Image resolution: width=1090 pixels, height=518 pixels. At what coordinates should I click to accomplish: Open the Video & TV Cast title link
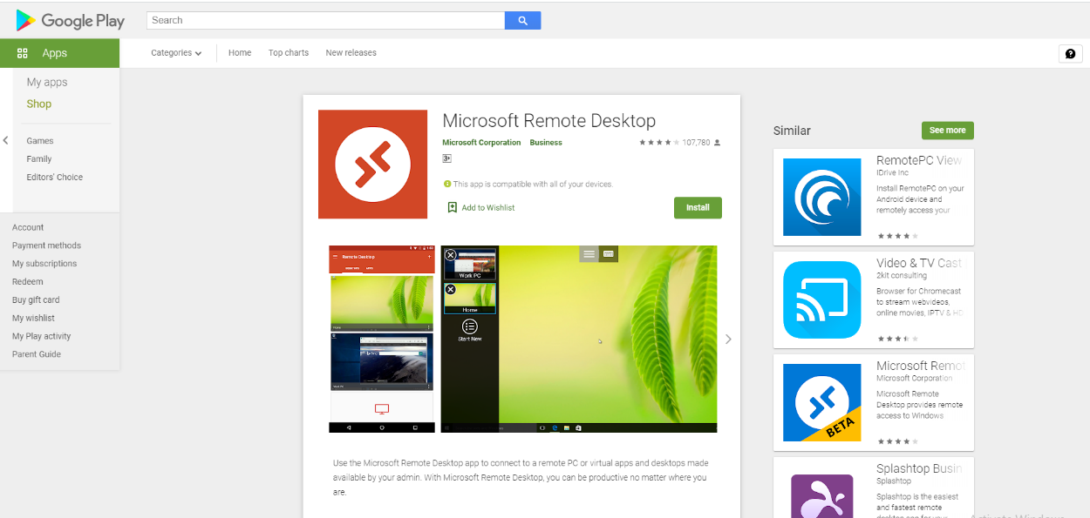[919, 264]
